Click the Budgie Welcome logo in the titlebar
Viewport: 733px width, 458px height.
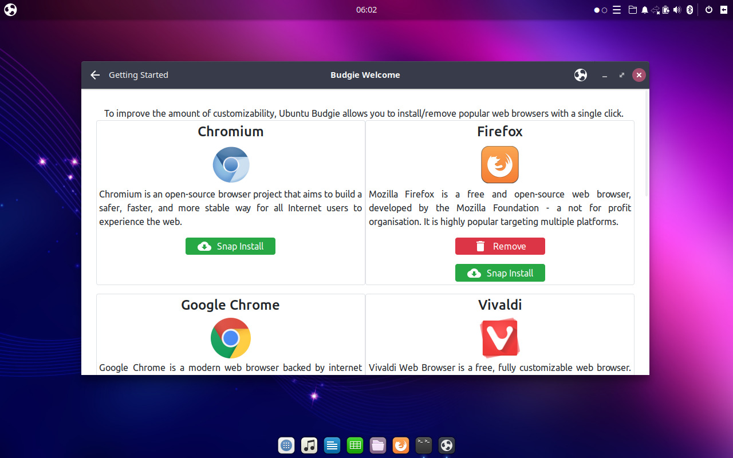[x=580, y=75]
